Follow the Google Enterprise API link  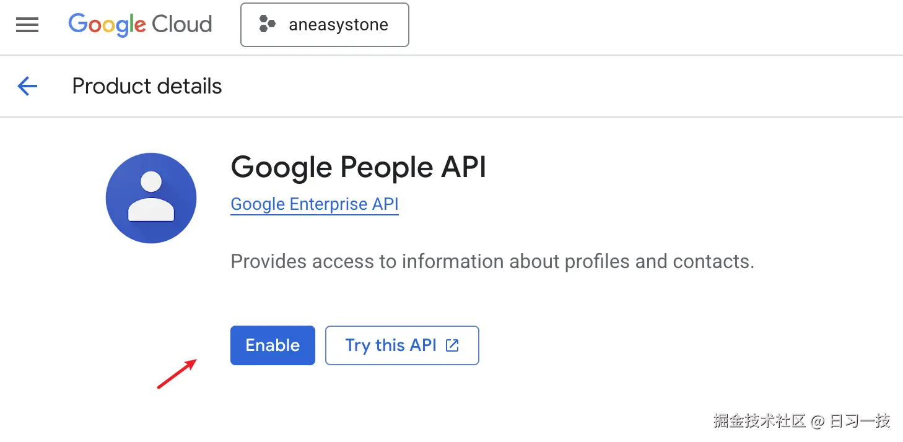(314, 204)
